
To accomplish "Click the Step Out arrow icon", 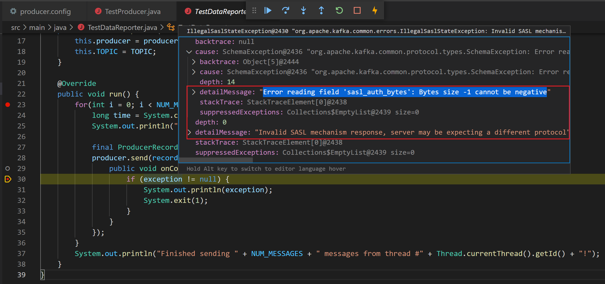I will coord(321,11).
